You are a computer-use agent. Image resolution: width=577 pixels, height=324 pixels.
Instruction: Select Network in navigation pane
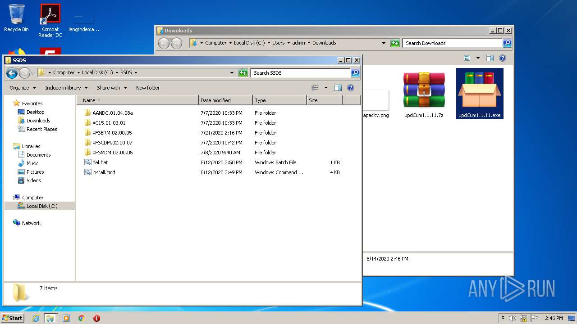(31, 223)
